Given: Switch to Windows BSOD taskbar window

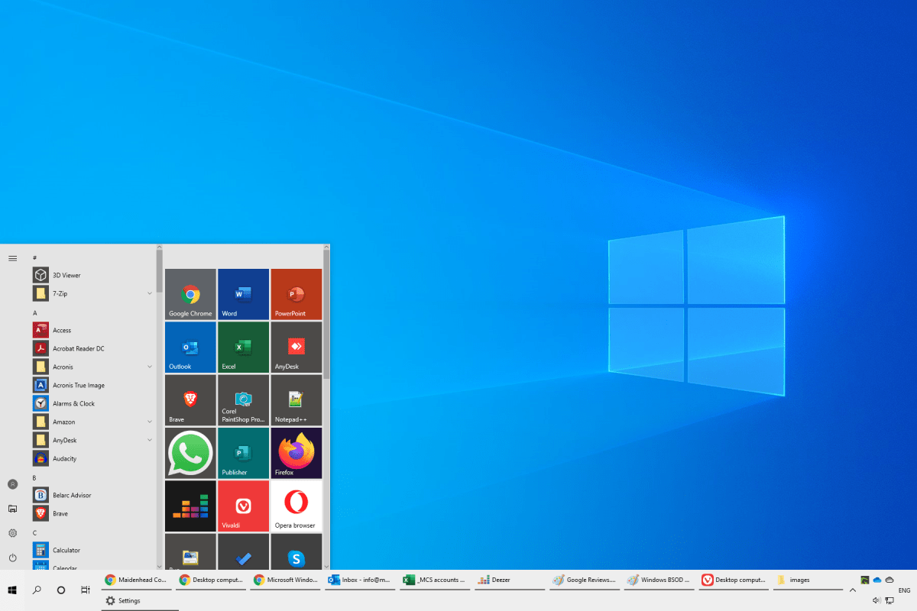Looking at the screenshot, I should click(658, 580).
